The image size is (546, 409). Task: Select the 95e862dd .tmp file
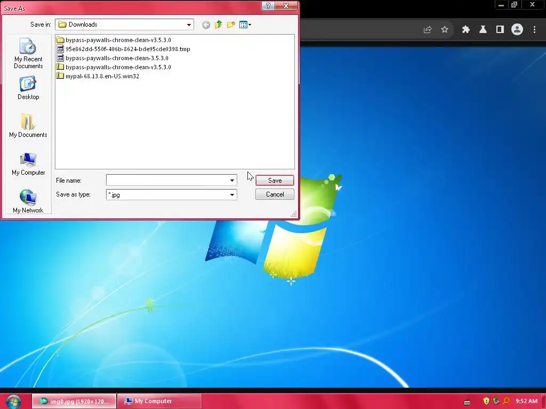click(x=123, y=49)
